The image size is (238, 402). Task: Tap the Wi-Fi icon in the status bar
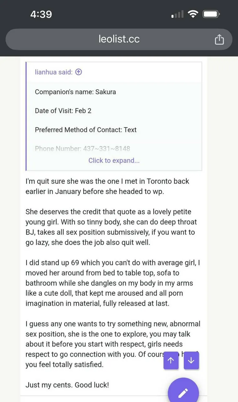tap(193, 14)
